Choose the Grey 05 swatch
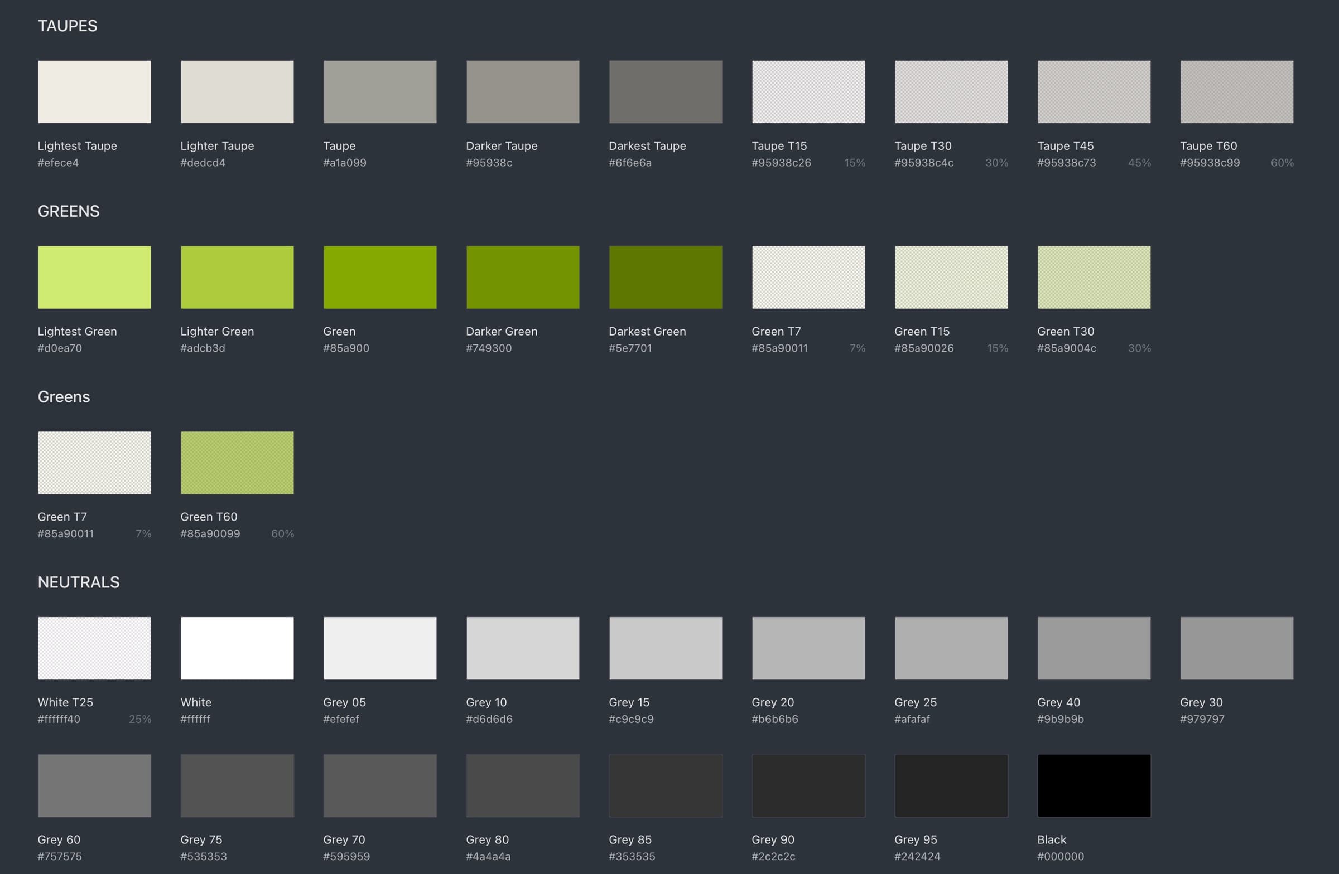Screen dimensions: 1339x874 380,648
